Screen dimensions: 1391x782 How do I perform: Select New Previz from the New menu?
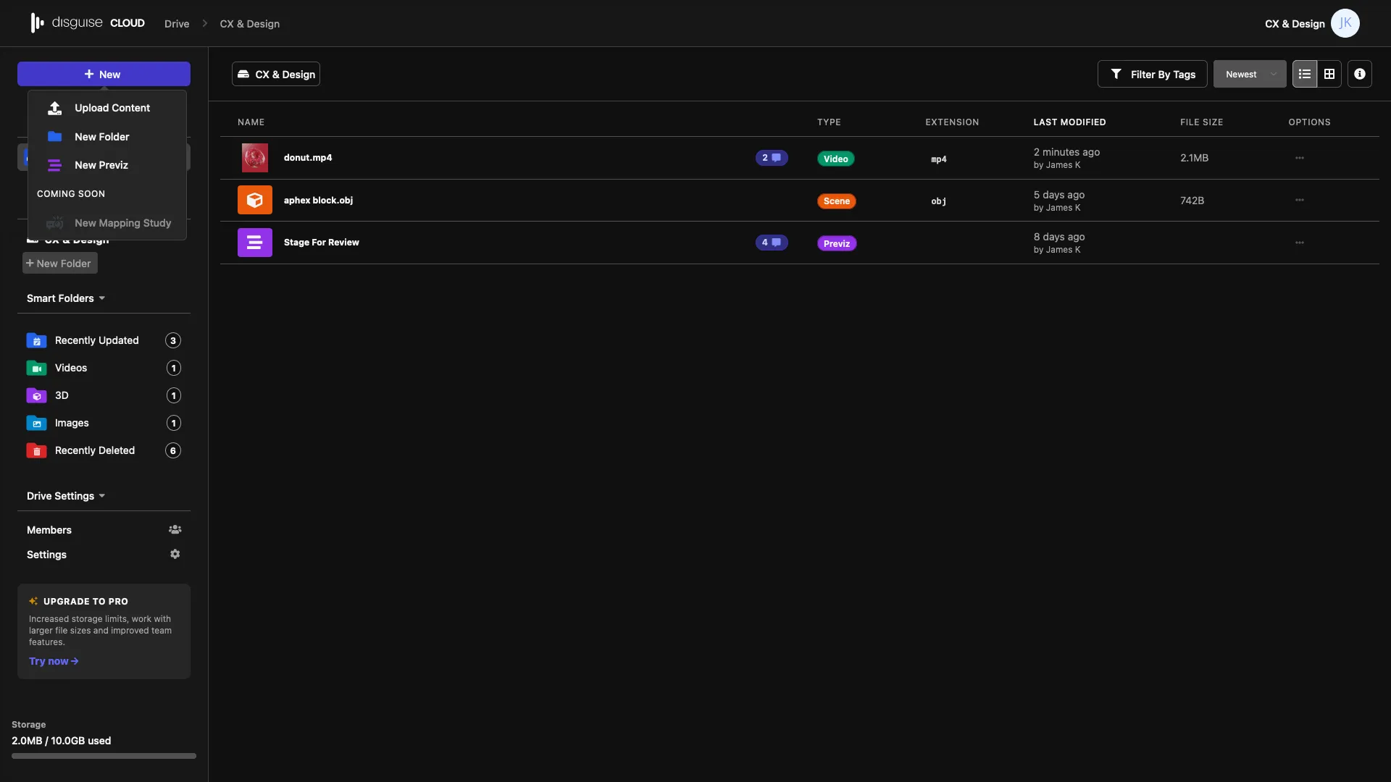point(101,165)
